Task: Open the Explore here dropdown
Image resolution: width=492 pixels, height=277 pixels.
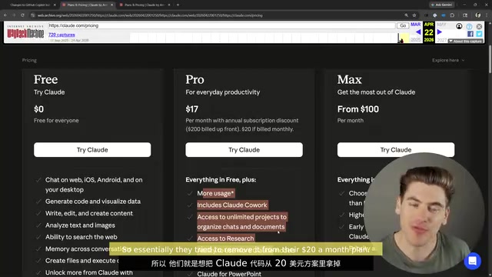Action: [x=448, y=60]
